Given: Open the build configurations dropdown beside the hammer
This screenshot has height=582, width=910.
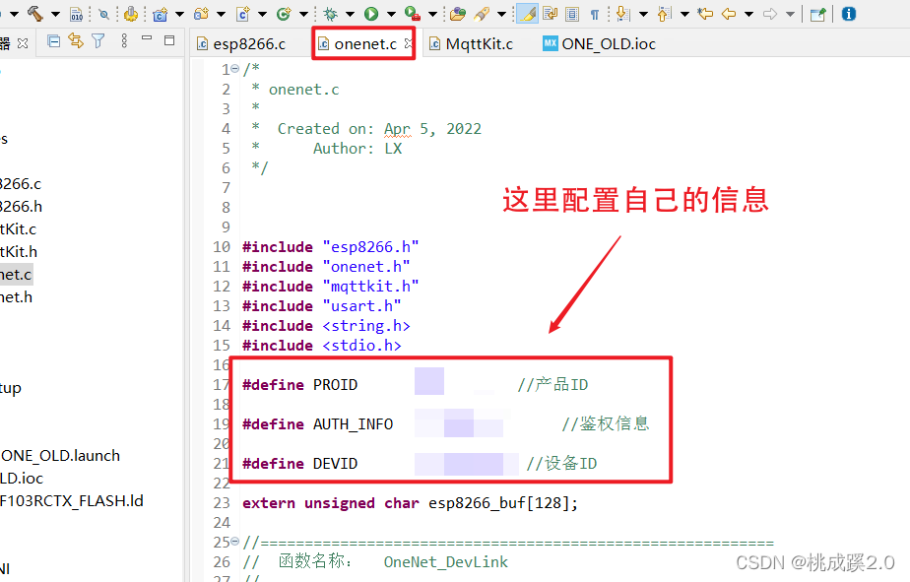Looking at the screenshot, I should click(x=56, y=14).
